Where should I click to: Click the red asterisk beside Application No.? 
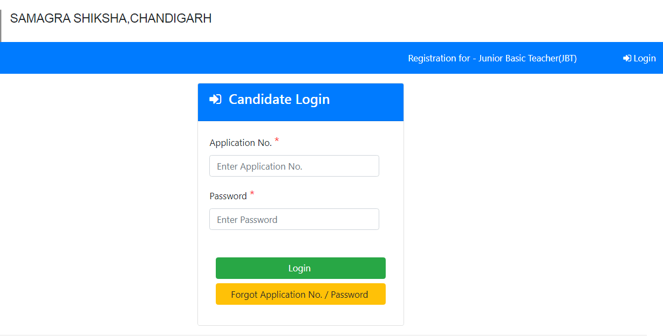click(277, 141)
